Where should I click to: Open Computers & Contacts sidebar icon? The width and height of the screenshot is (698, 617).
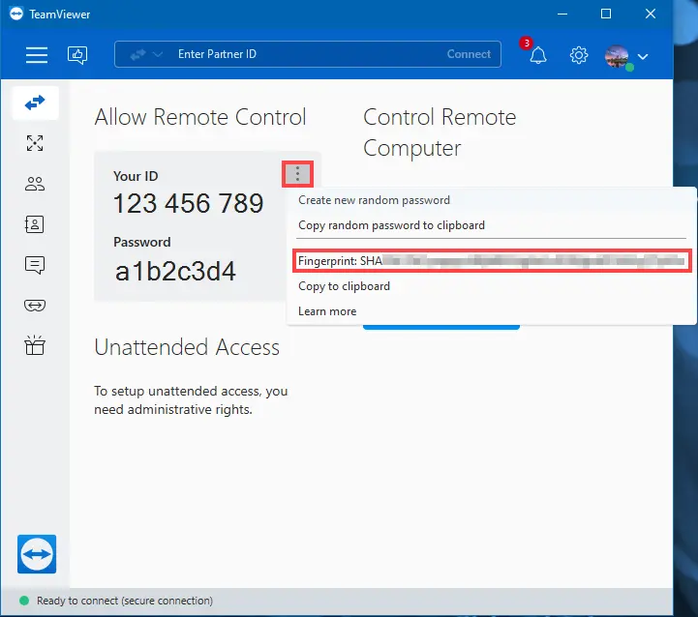(35, 224)
